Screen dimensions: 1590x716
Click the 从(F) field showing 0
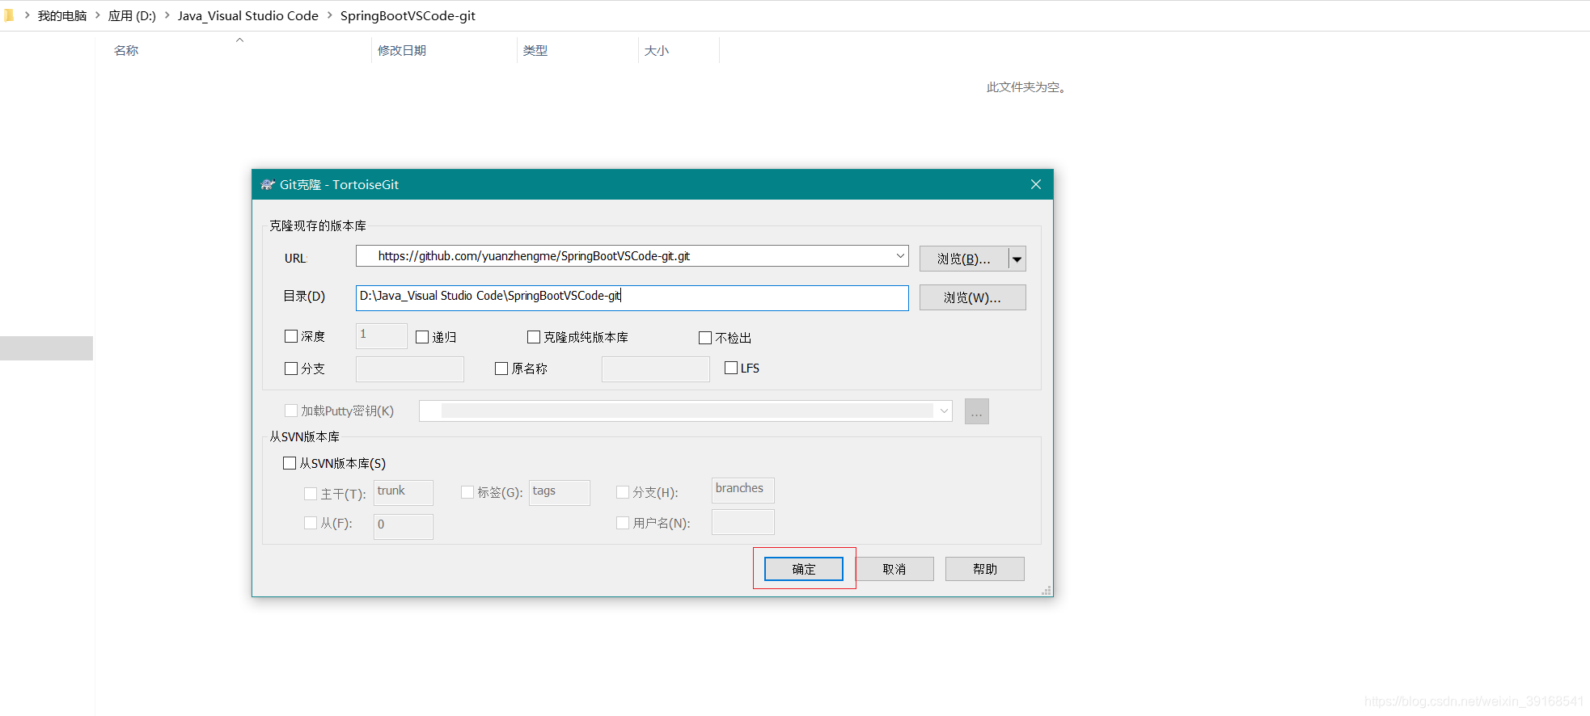[x=404, y=526]
